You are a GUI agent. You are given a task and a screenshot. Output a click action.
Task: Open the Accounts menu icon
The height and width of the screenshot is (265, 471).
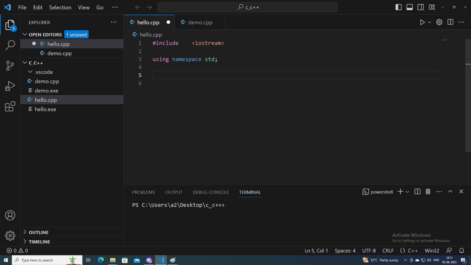tap(10, 216)
